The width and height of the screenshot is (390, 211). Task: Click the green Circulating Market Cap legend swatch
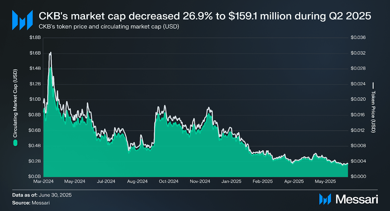(x=16, y=143)
